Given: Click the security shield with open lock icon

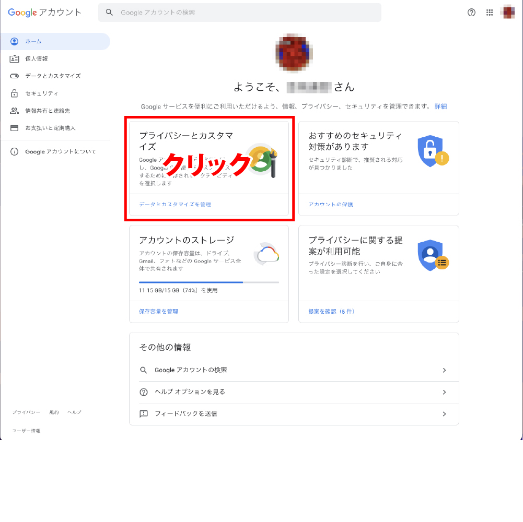Looking at the screenshot, I should [433, 151].
